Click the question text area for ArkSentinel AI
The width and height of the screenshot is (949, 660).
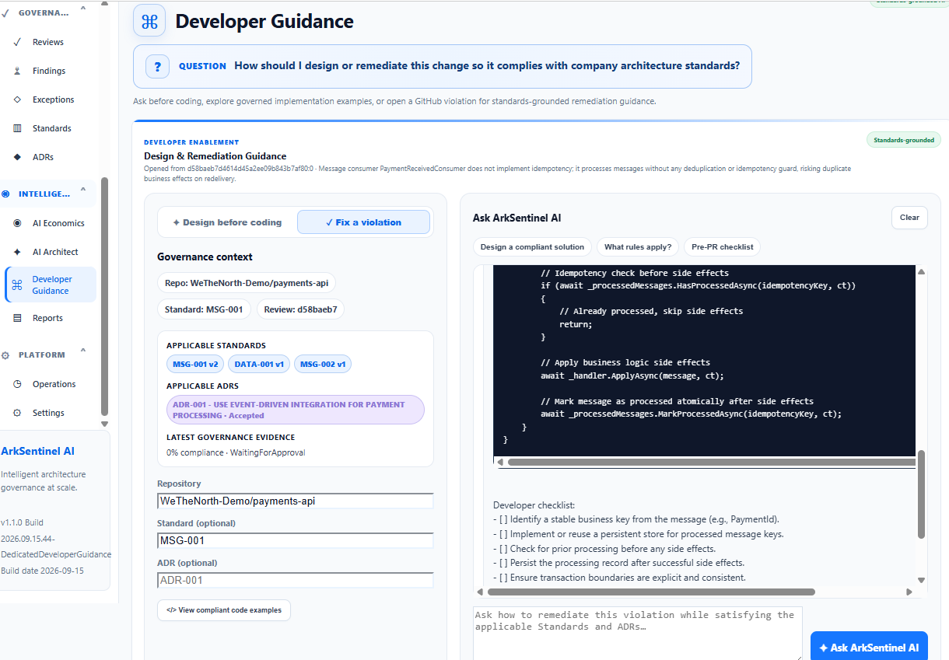[638, 634]
